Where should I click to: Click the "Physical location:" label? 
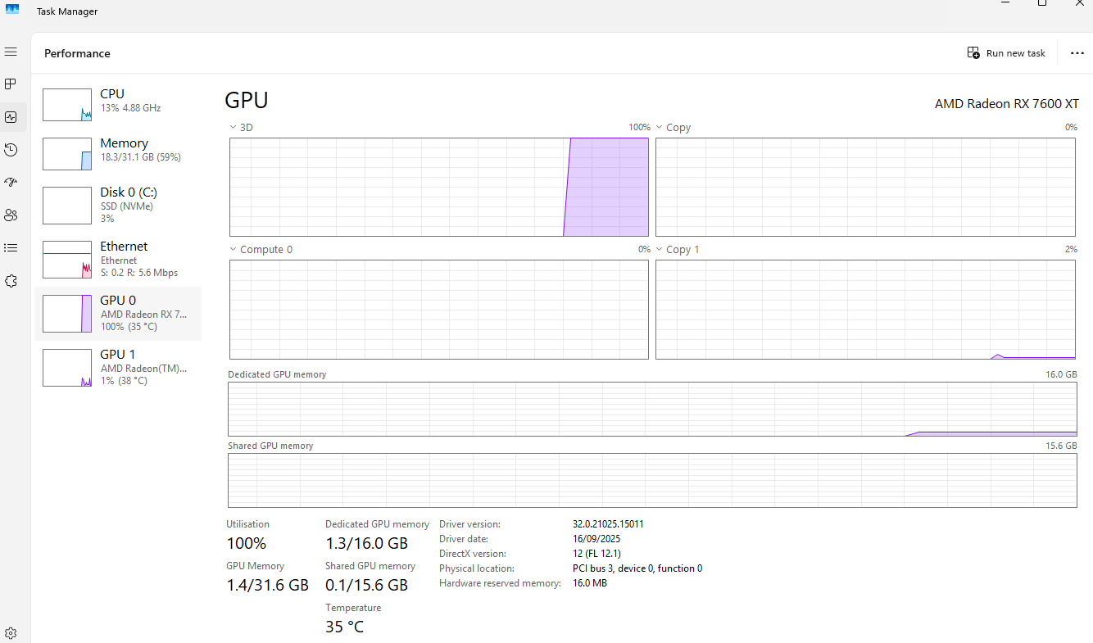pos(477,568)
